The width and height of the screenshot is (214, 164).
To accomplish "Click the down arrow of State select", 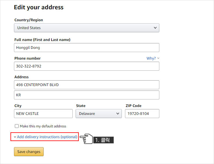I will coord(118,114).
